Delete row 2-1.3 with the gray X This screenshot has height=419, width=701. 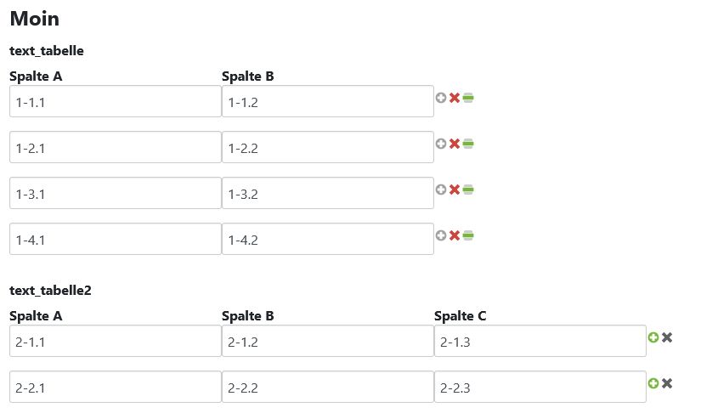pos(667,337)
